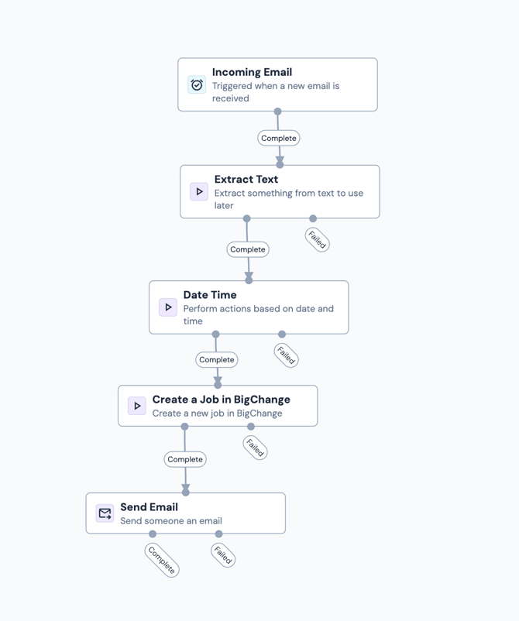Click Failed label under Send Email
519x621 pixels.
pyautogui.click(x=223, y=555)
